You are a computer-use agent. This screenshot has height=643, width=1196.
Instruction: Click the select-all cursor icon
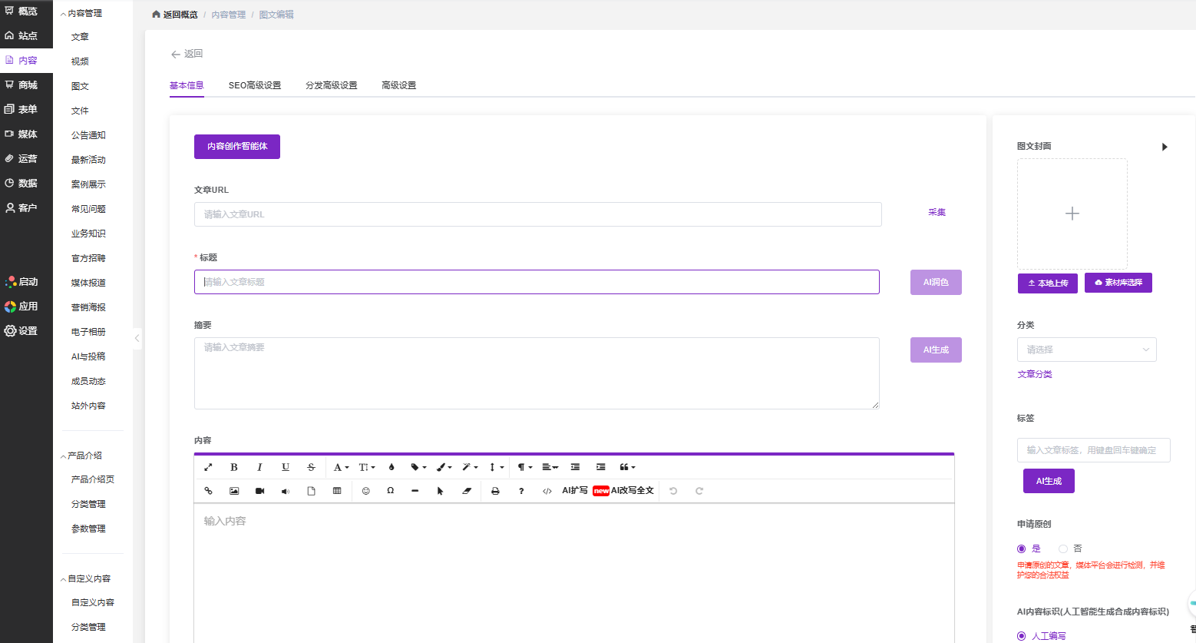(441, 491)
